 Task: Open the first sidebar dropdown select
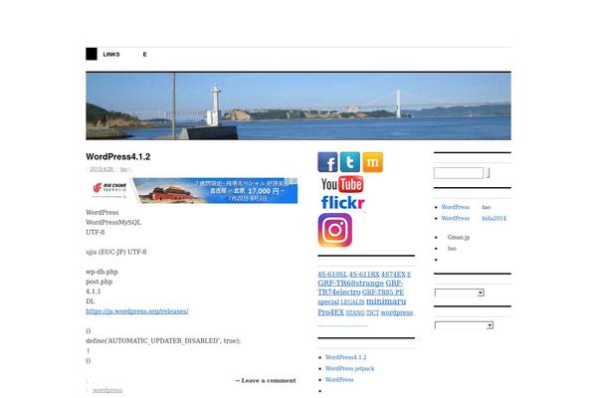460,293
